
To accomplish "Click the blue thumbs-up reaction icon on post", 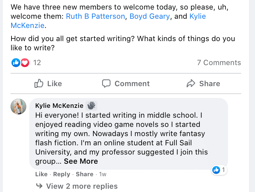I will point(16,63).
